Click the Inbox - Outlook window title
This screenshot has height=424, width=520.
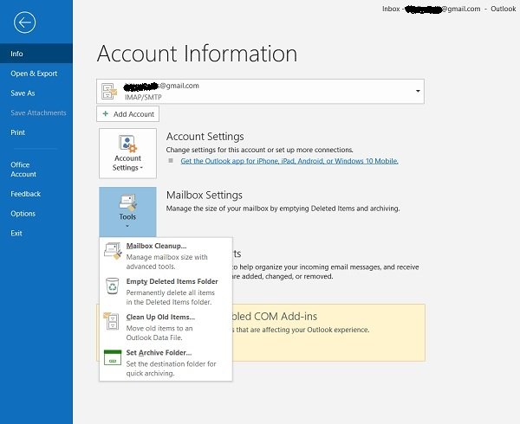tap(449, 9)
